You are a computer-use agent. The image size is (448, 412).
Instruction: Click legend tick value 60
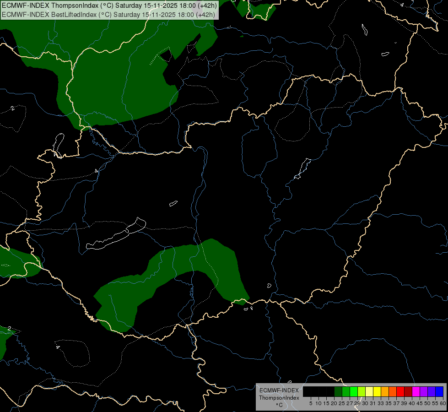(443, 403)
